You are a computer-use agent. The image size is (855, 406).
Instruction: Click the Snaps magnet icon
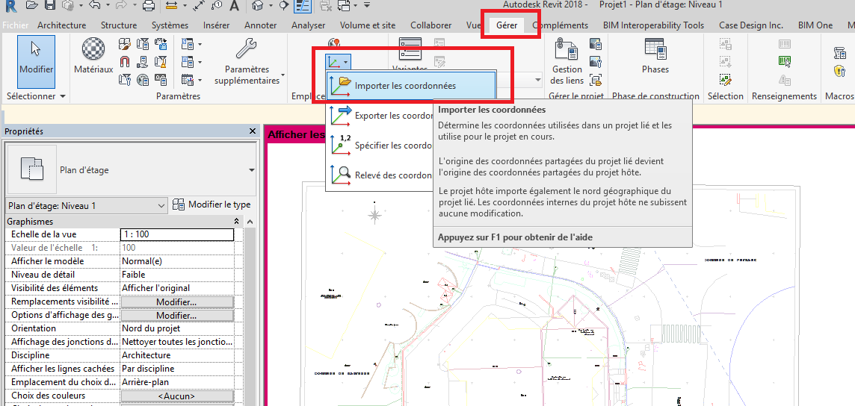tap(125, 61)
